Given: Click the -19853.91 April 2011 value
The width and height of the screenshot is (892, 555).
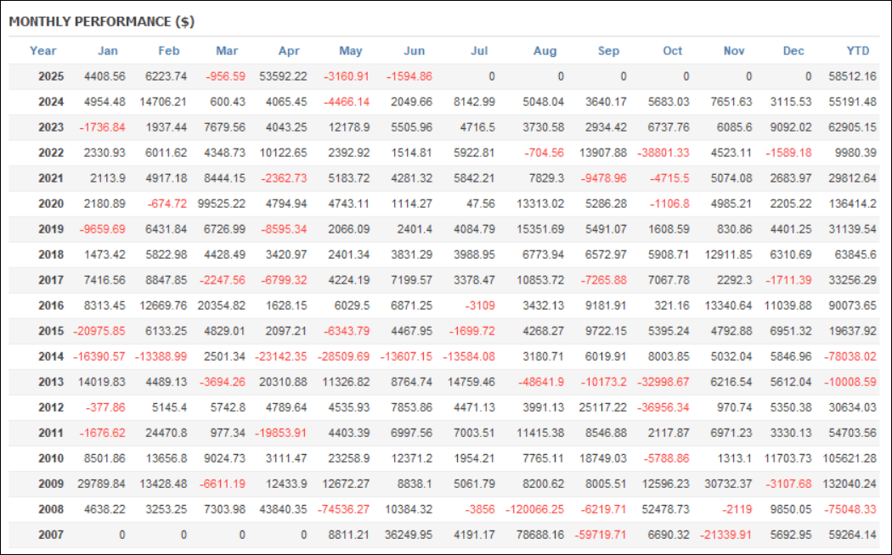Looking at the screenshot, I should [280, 433].
